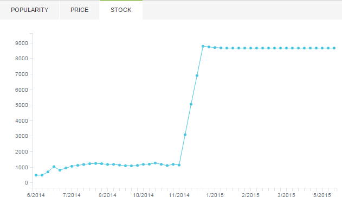Click the data point near 3000 stock

click(185, 135)
